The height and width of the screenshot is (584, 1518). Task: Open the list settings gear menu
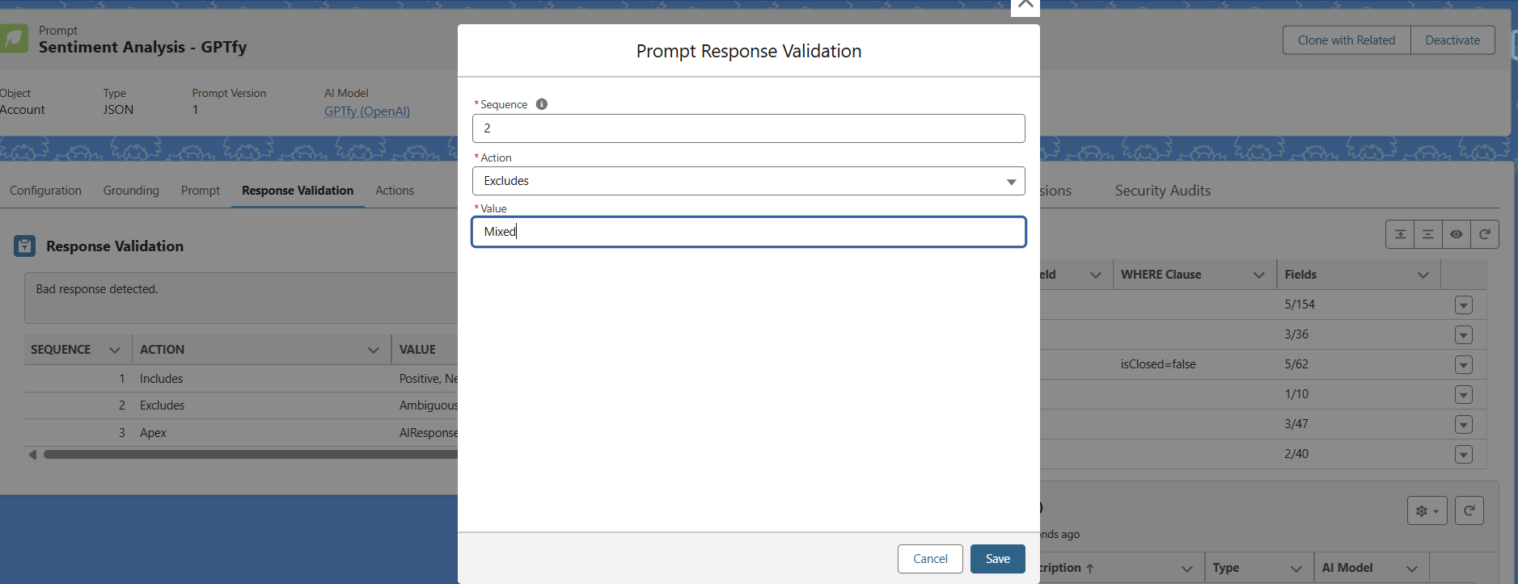click(1427, 511)
